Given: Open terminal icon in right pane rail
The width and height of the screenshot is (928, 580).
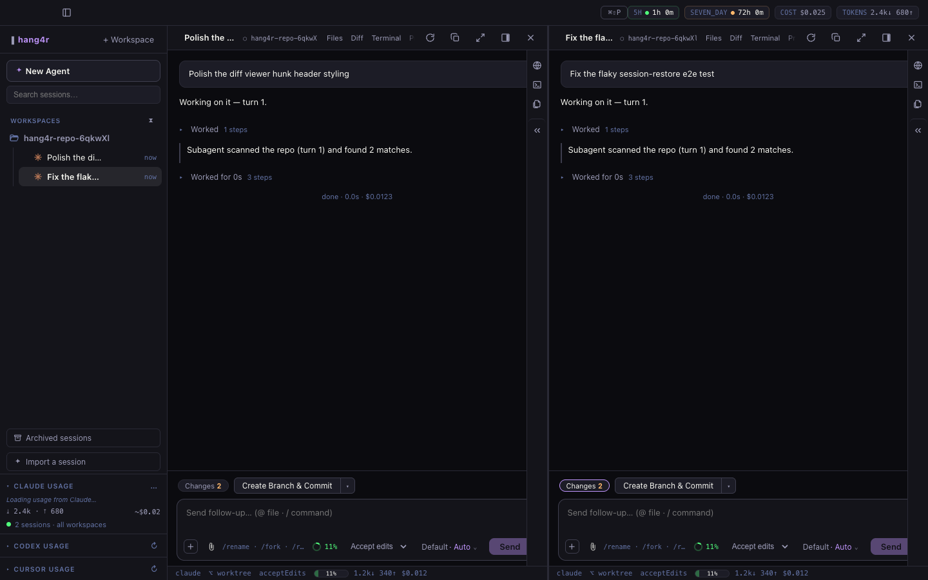Looking at the screenshot, I should click(918, 84).
